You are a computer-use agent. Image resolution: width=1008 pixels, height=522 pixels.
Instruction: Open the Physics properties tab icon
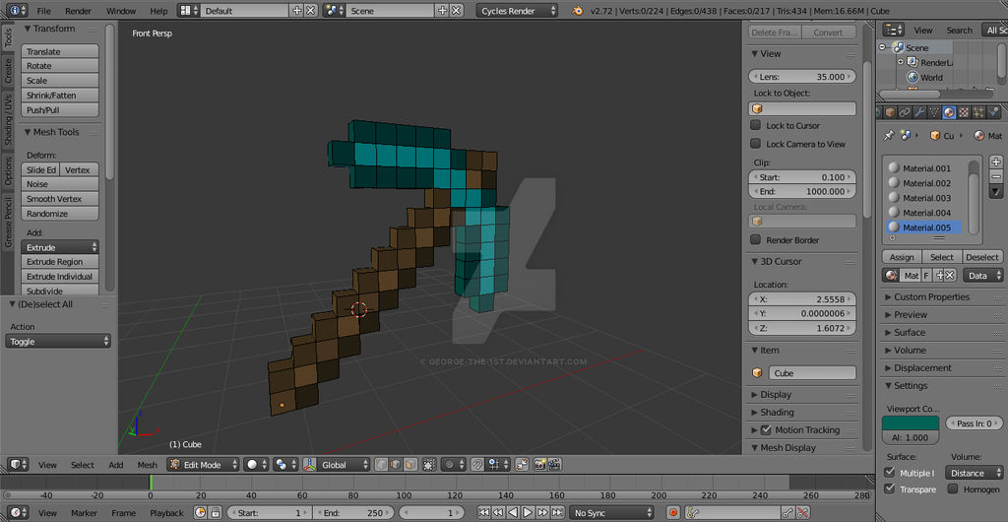point(993,112)
